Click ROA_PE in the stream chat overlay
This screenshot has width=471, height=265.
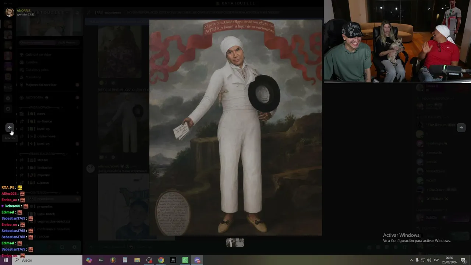(x=8, y=188)
